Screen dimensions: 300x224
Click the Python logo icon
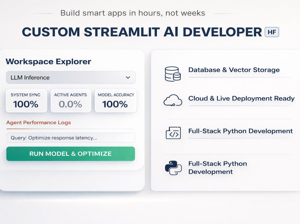pos(173,168)
